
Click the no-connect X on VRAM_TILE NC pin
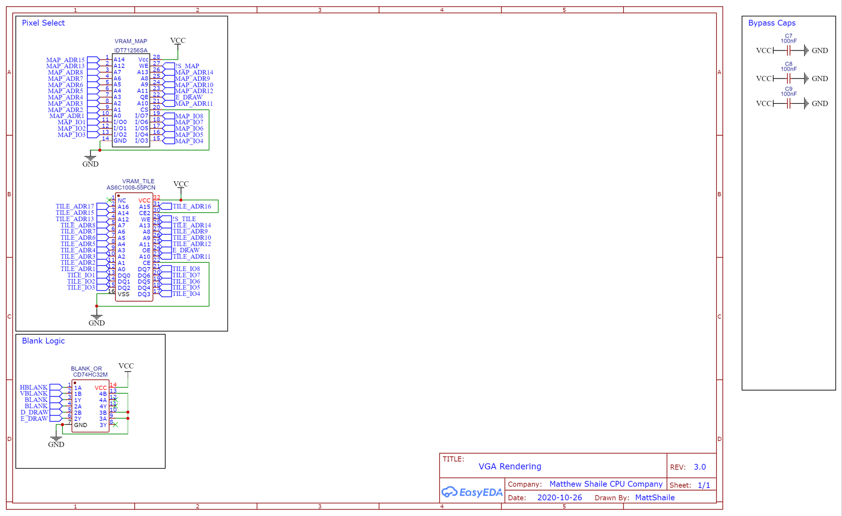109,200
